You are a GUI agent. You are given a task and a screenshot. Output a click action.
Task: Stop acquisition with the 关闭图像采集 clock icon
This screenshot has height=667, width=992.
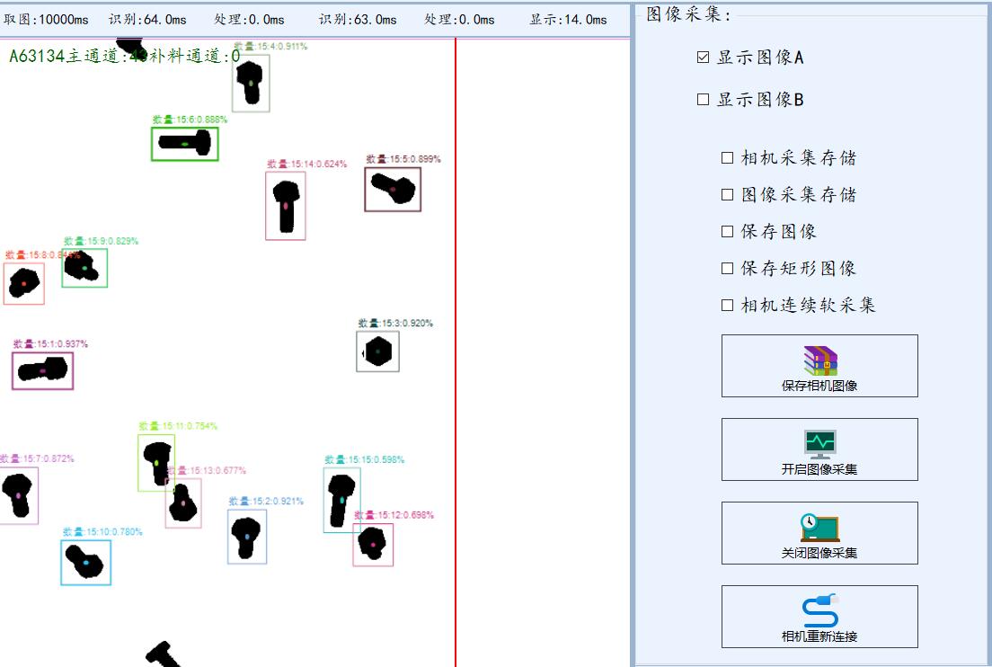pyautogui.click(x=819, y=533)
